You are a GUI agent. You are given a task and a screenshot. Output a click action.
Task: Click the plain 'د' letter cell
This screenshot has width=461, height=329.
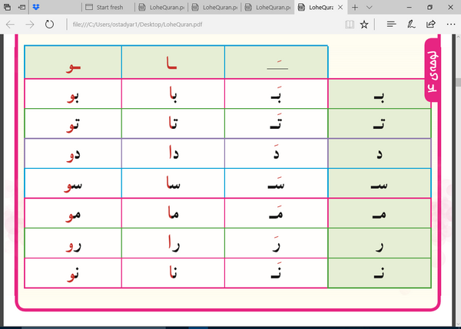[x=380, y=153]
